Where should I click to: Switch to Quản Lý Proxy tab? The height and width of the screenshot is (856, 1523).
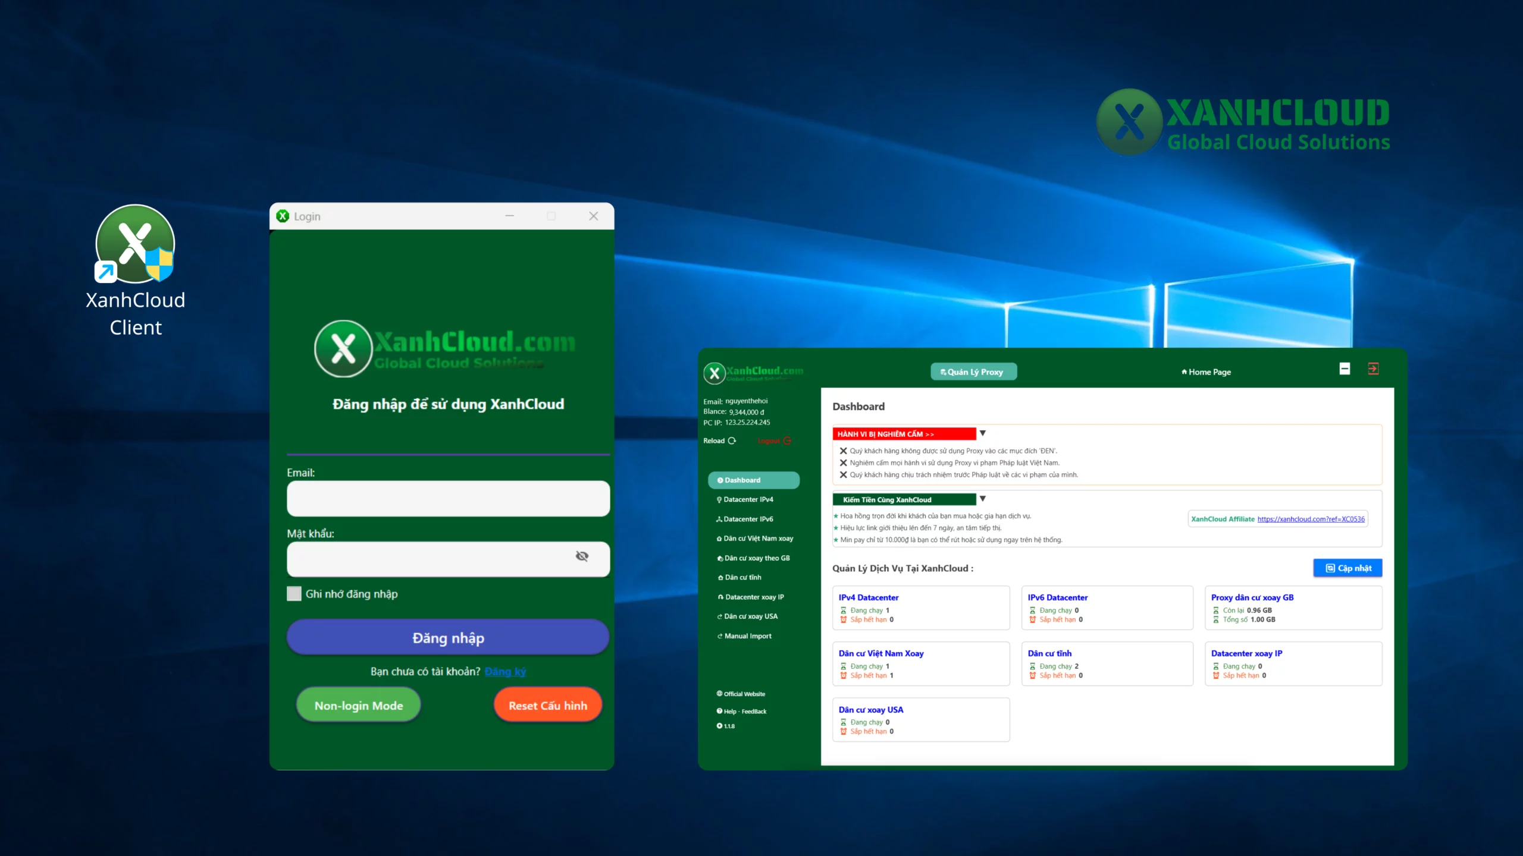pos(973,372)
